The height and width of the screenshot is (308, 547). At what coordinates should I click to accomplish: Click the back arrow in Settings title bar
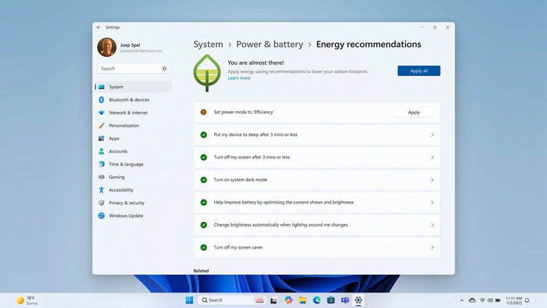[99, 27]
